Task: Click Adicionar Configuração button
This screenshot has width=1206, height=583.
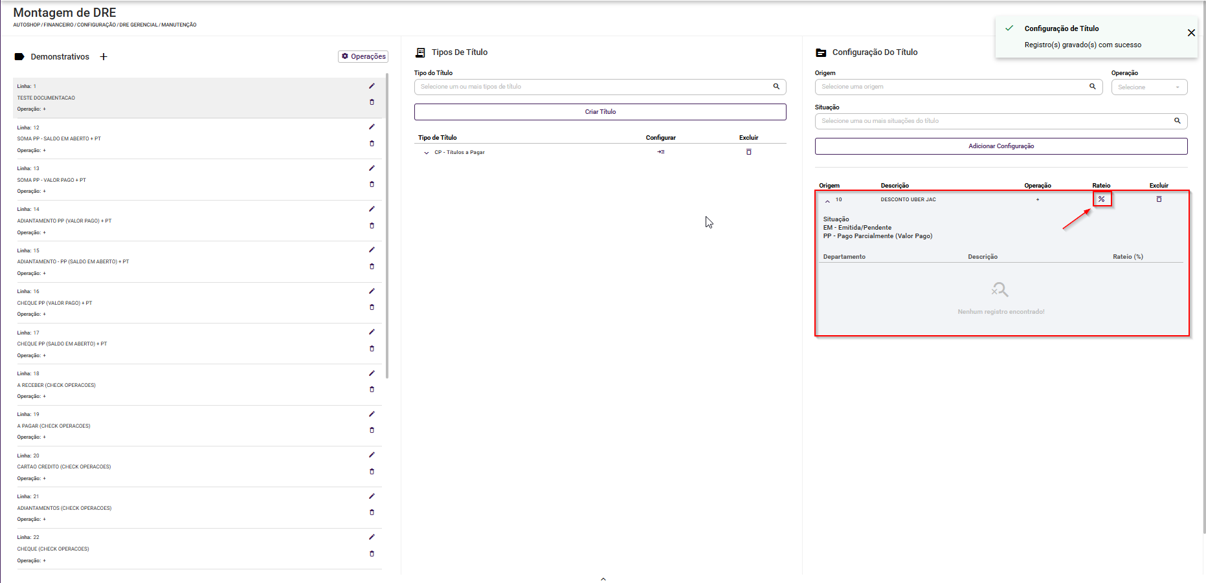Action: tap(1001, 146)
